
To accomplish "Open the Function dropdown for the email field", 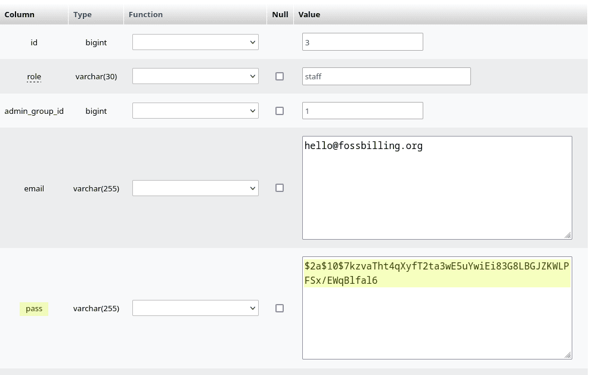I will tap(195, 188).
